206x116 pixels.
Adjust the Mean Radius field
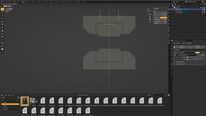pyautogui.click(x=160, y=21)
